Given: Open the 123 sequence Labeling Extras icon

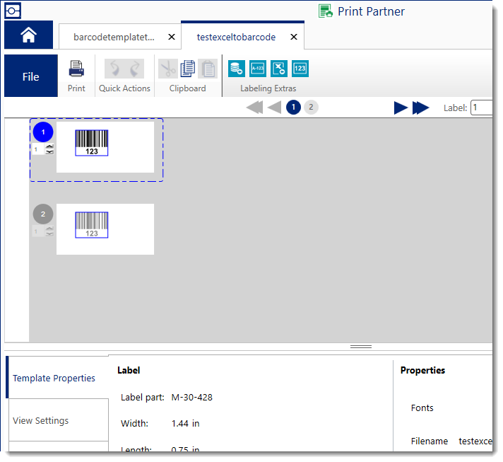Looking at the screenshot, I should click(300, 69).
